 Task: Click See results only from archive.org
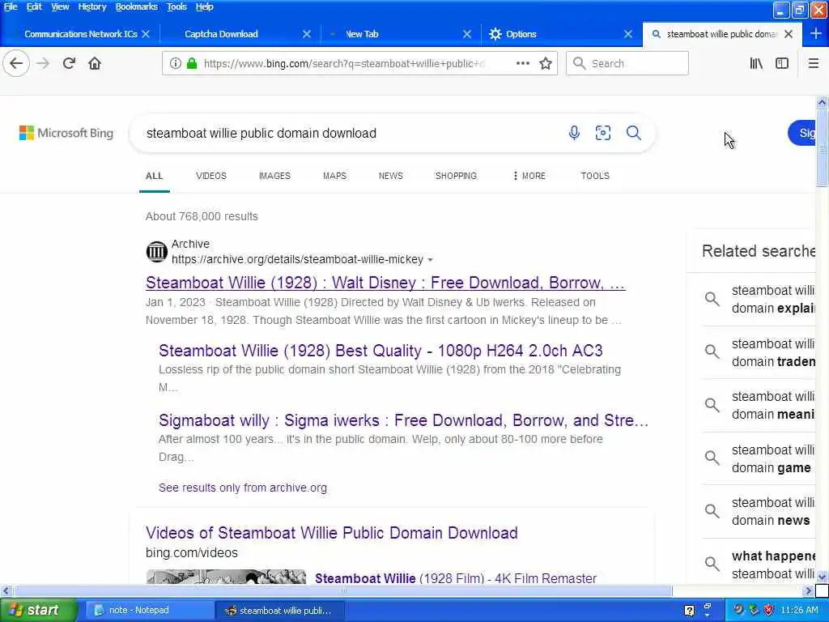[x=243, y=488]
